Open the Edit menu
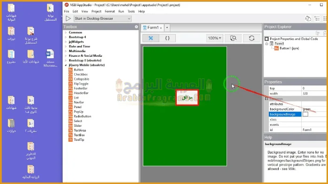Screen dimensions: 328x184 tap(75, 11)
